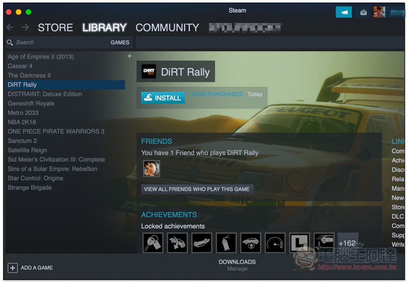
Task: Select ONE PIECE PIRATE WARRIORS 3
Action: (56, 132)
